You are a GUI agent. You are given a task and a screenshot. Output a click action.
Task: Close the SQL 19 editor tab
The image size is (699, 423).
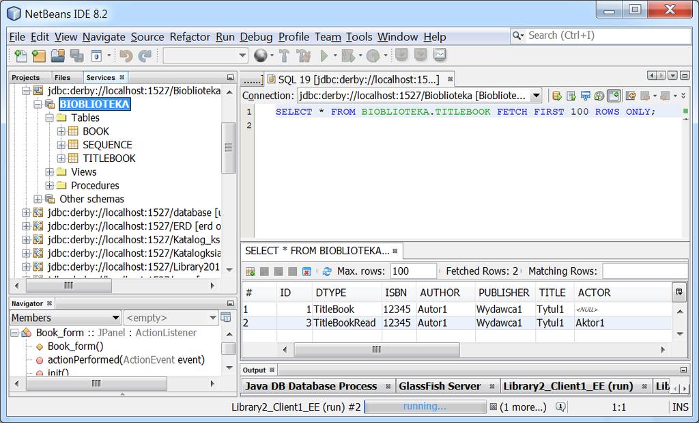(x=451, y=79)
